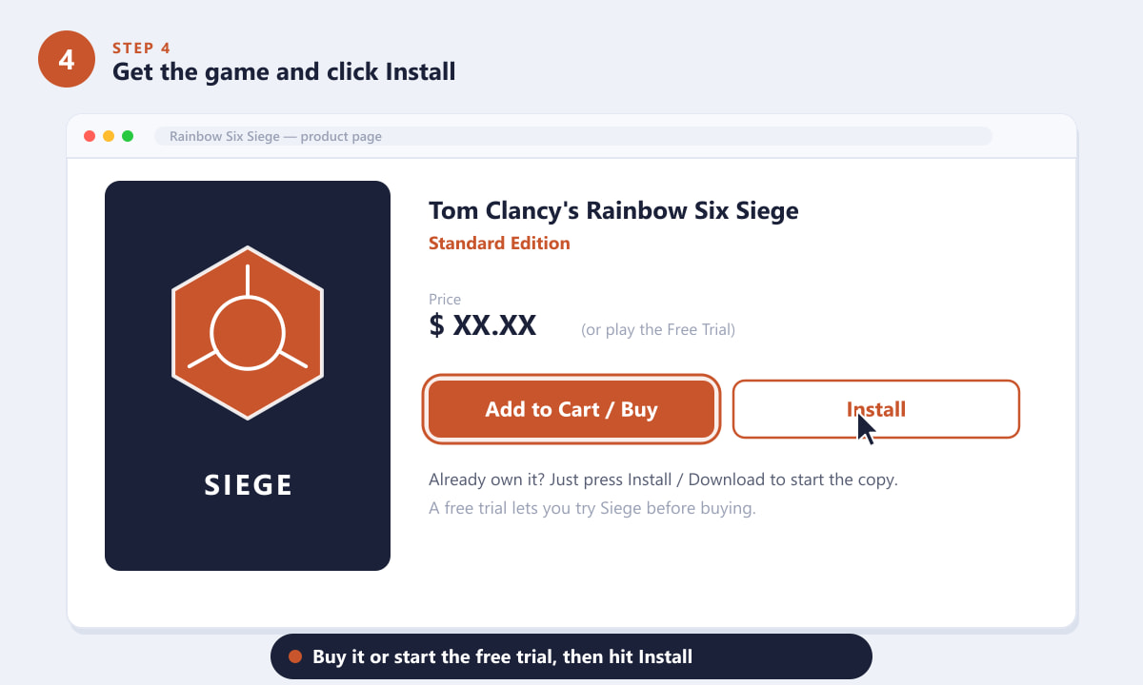
Task: Click the 'A free trial lets you try Siege' line
Action: pos(592,508)
